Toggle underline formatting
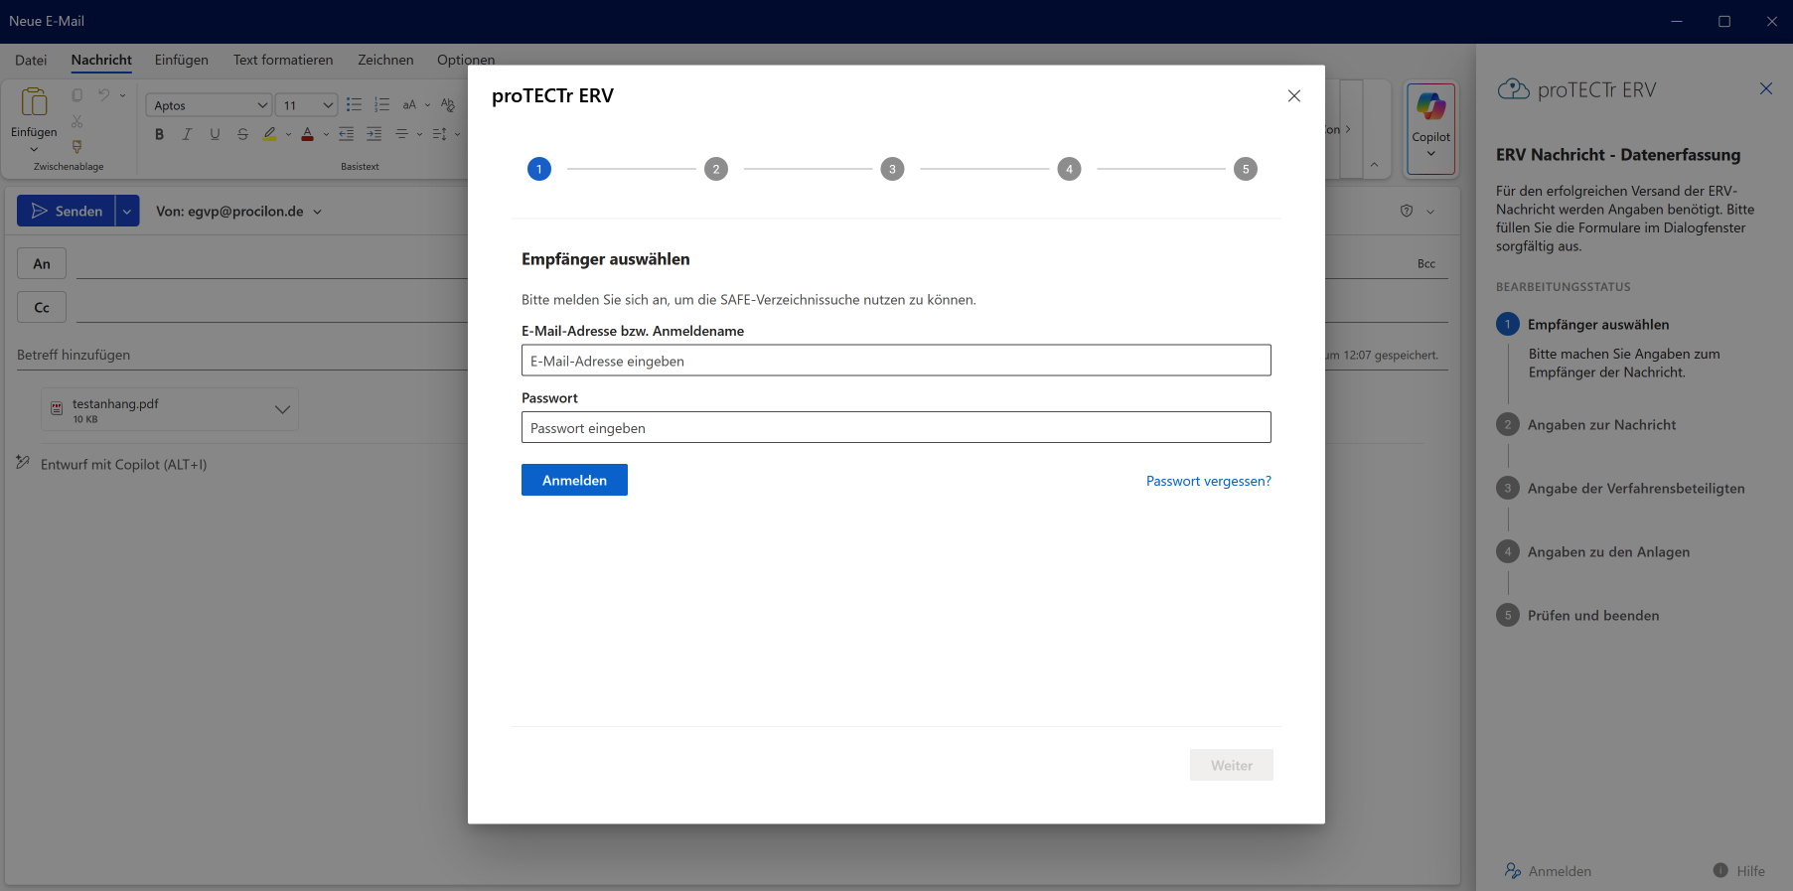This screenshot has height=891, width=1793. tap(215, 134)
